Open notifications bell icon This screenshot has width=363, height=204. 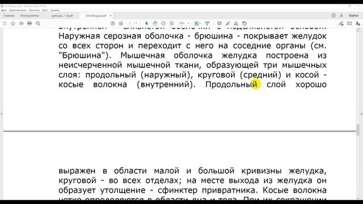coord(341,15)
